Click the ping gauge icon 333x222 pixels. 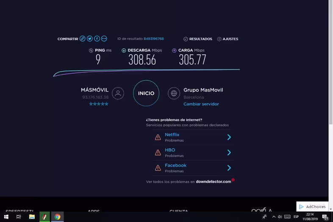(91, 50)
